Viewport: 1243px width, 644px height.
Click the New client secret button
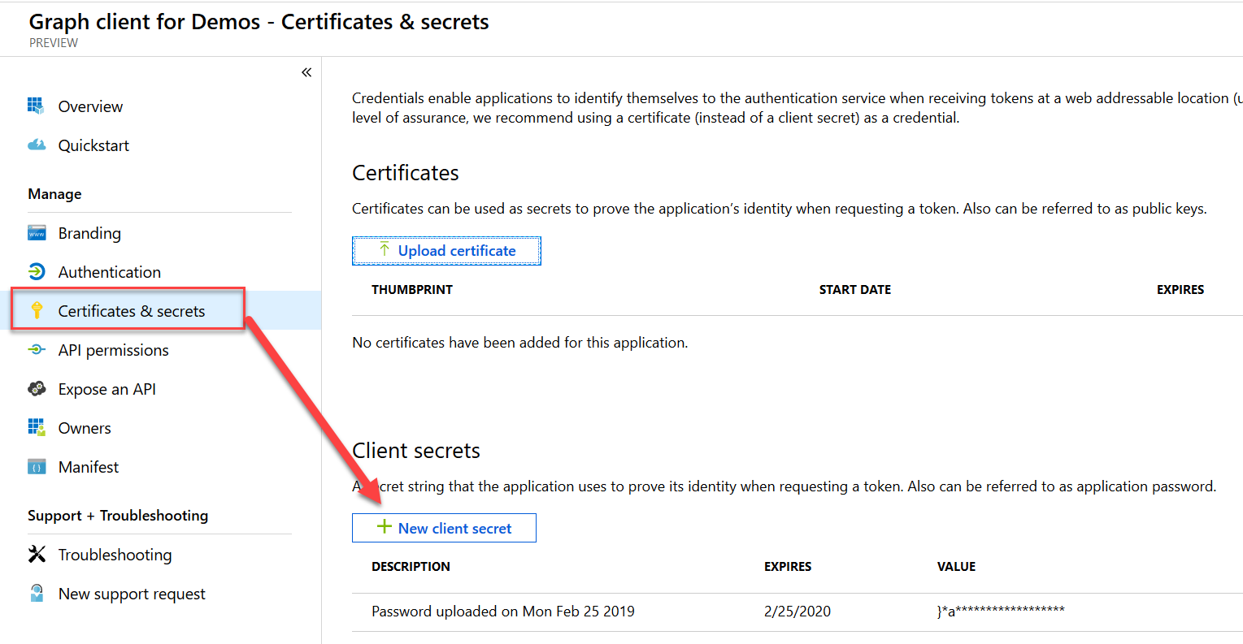point(444,527)
